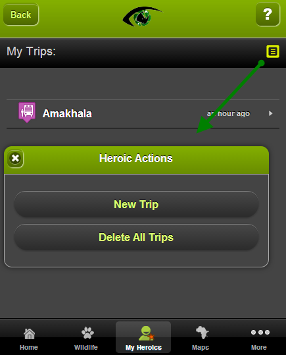Click the New Trip button

[136, 204]
